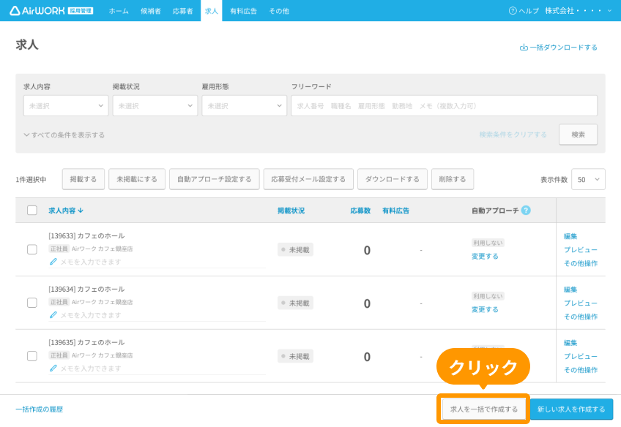The width and height of the screenshot is (621, 427).
Task: Click 検索条件をクリアする link
Action: click(513, 135)
